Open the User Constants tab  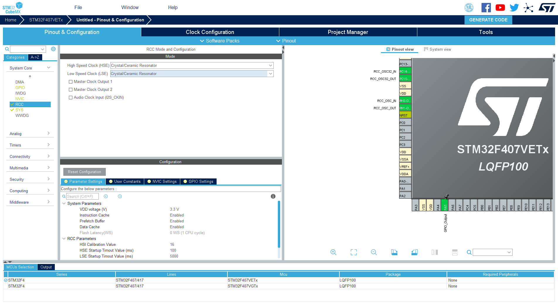tap(125, 182)
